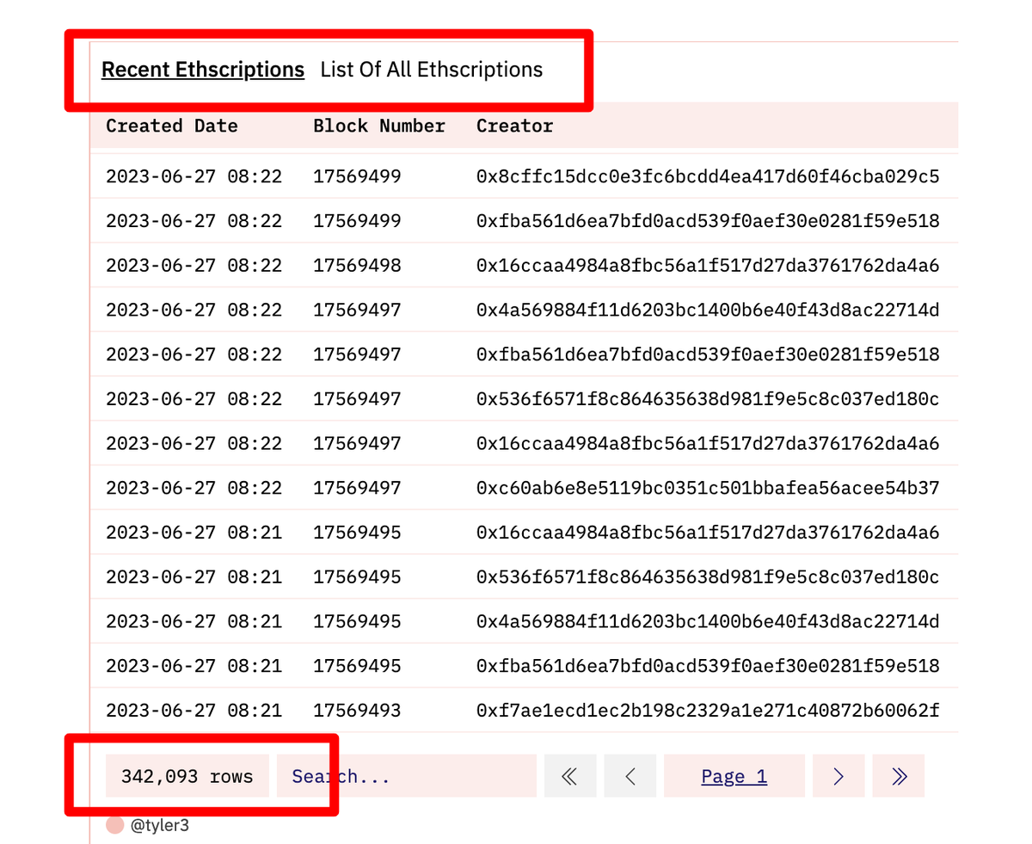The height and width of the screenshot is (844, 1032).
Task: Go to the first page double-chevron
Action: pyautogui.click(x=569, y=776)
